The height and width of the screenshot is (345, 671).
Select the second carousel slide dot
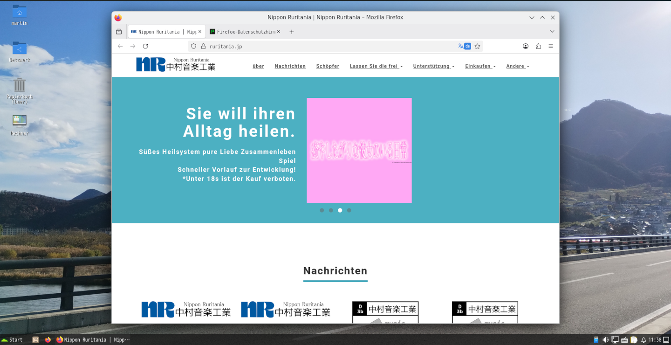[x=331, y=210]
